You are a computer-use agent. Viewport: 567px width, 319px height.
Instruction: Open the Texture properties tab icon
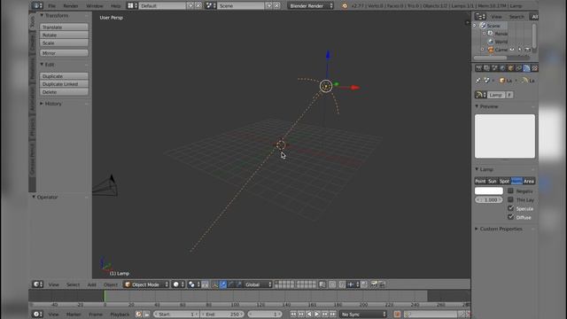534,68
